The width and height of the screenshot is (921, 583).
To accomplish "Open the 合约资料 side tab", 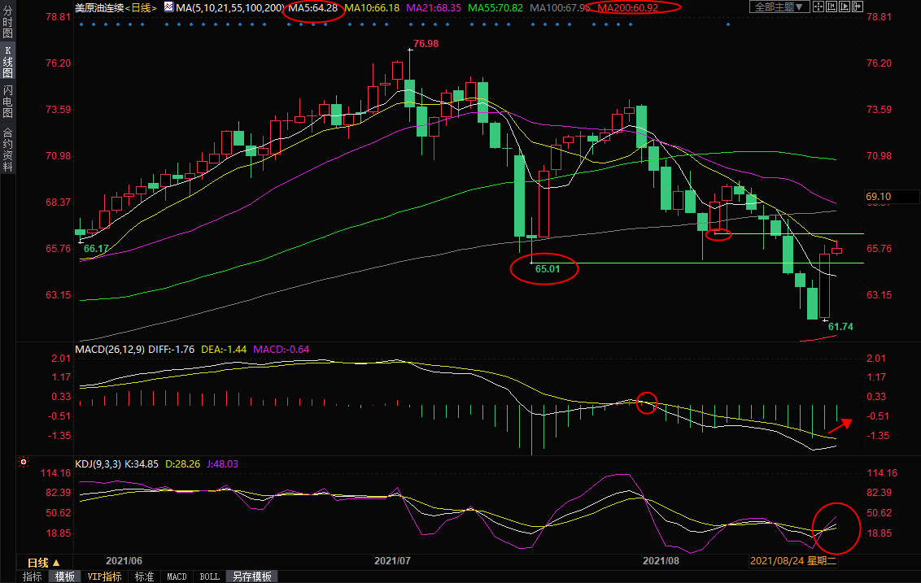I will (8, 150).
